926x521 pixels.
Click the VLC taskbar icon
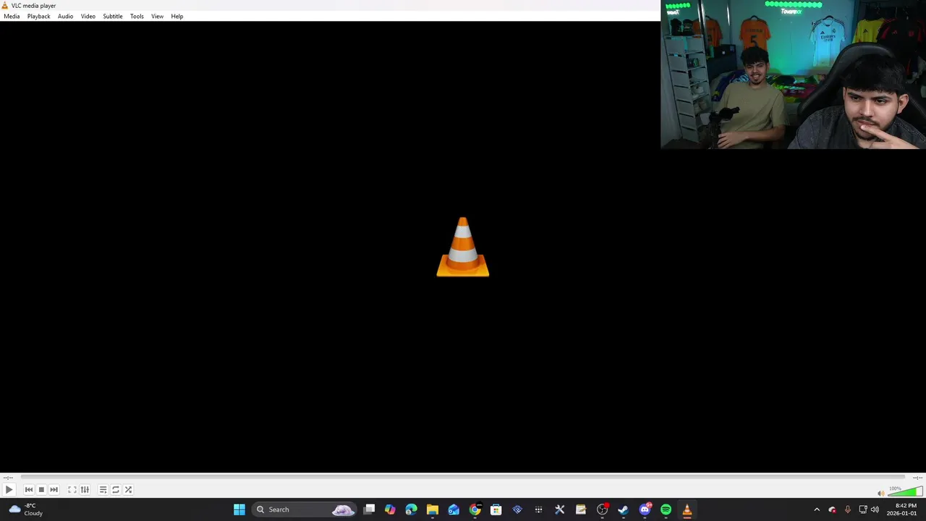pyautogui.click(x=687, y=509)
